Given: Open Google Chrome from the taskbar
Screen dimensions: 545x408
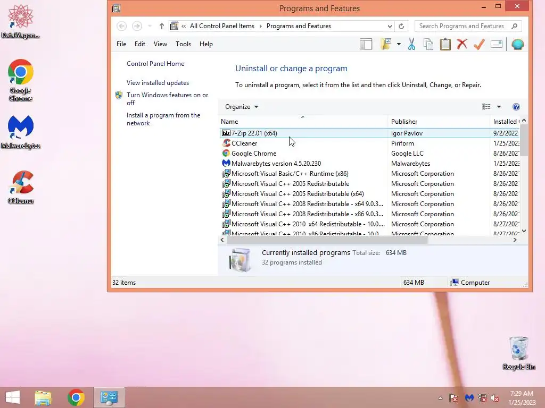Looking at the screenshot, I should point(76,397).
